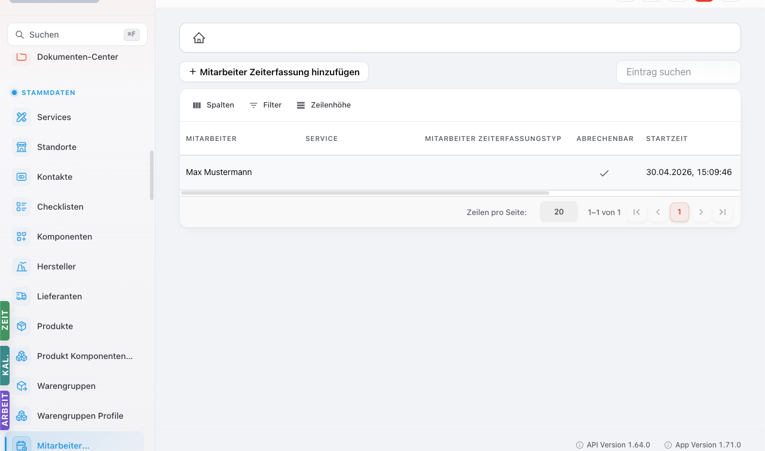Click the Produkte box icon

[22, 326]
